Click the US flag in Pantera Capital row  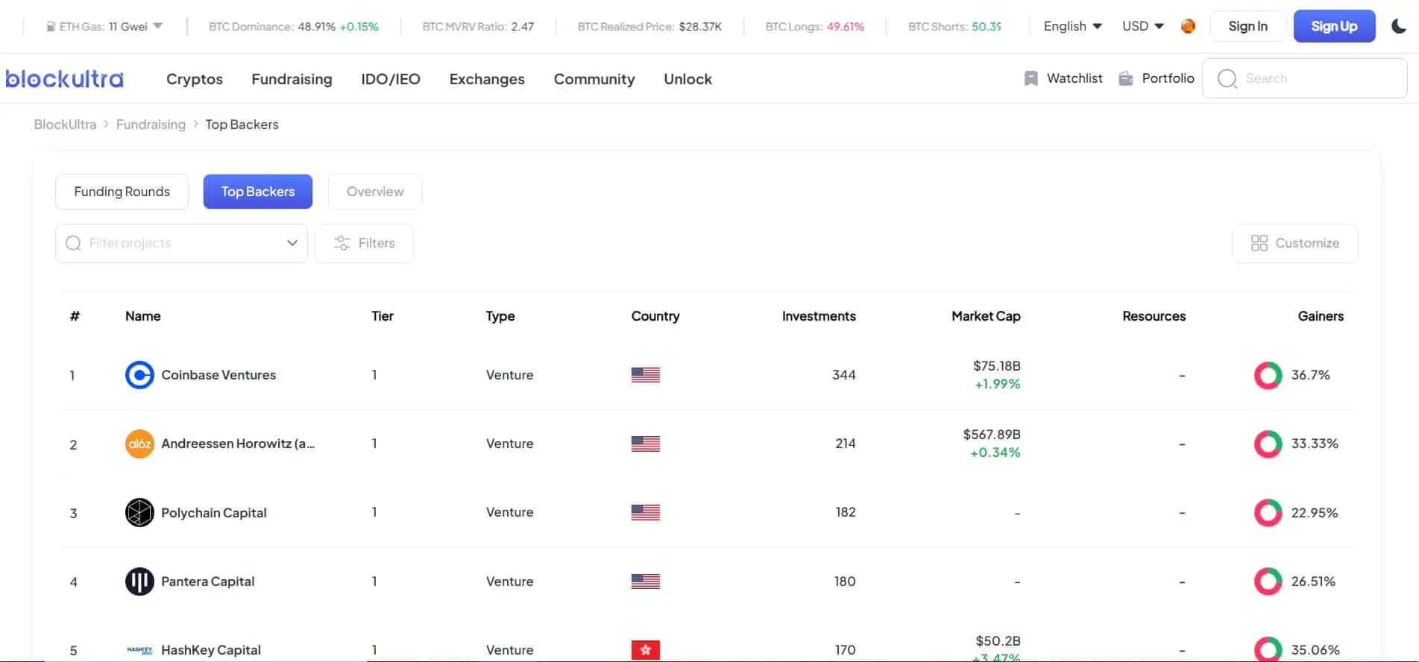click(646, 581)
